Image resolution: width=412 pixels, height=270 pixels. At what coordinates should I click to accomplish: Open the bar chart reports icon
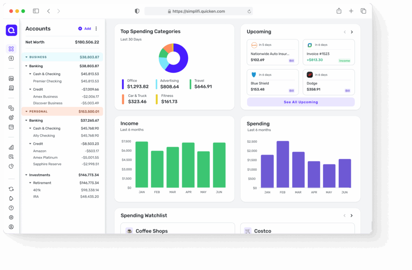click(11, 147)
